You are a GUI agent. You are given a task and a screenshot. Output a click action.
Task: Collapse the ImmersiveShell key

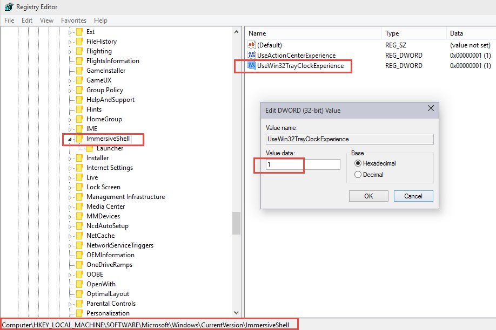point(70,139)
